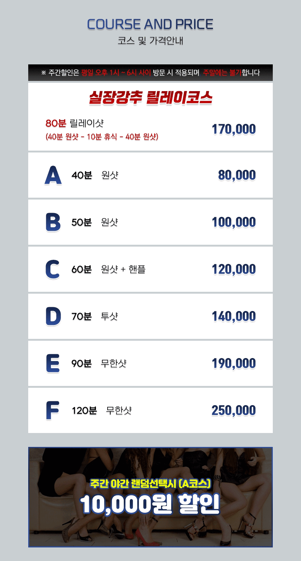Click the letter F course icon
This screenshot has height=561, width=301.
52,410
